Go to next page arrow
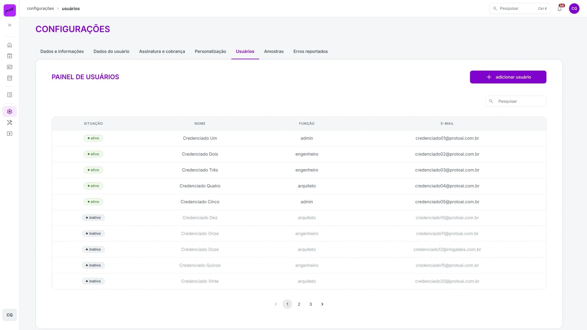 [322, 304]
